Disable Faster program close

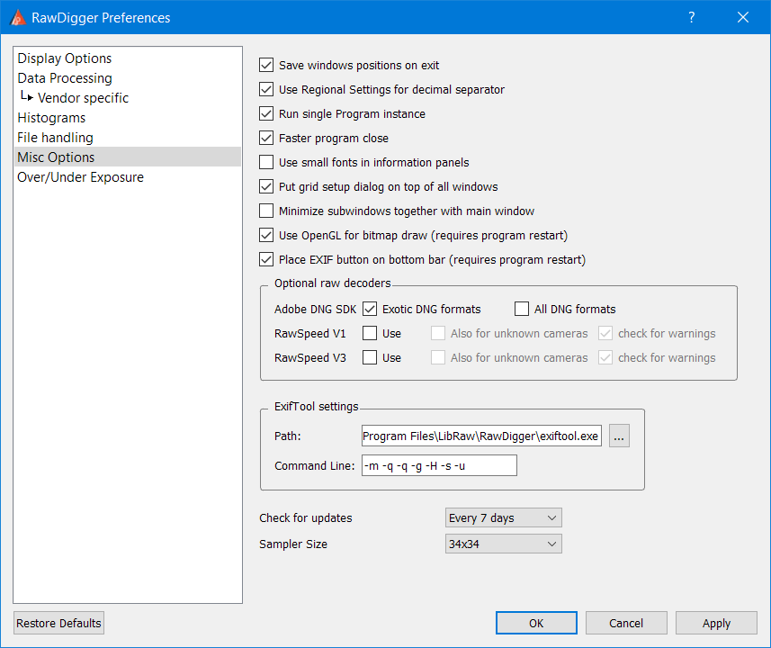point(266,138)
